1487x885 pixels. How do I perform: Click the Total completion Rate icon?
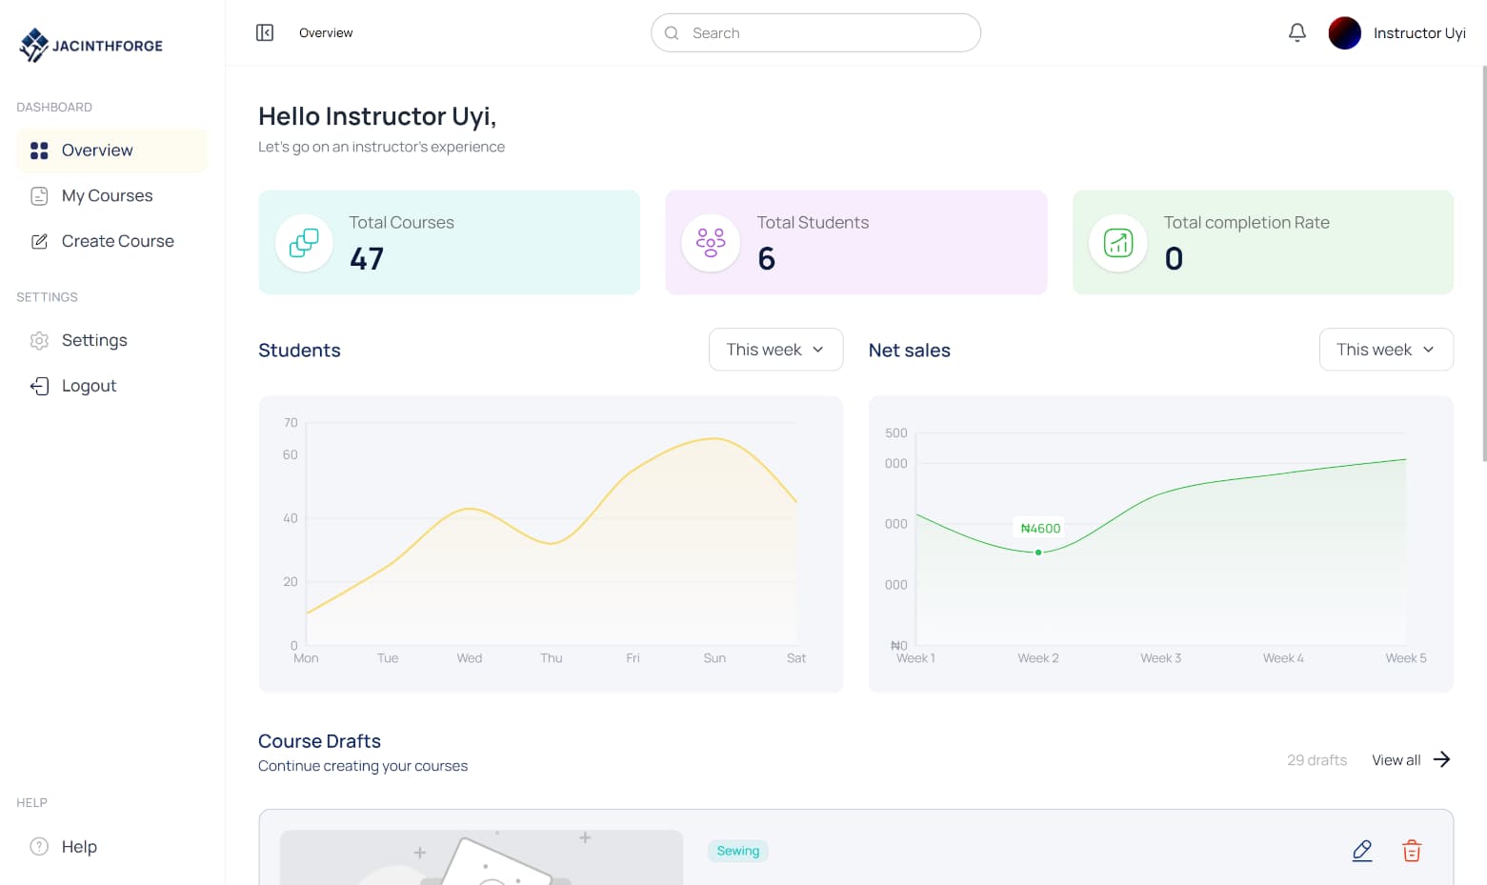(x=1118, y=243)
